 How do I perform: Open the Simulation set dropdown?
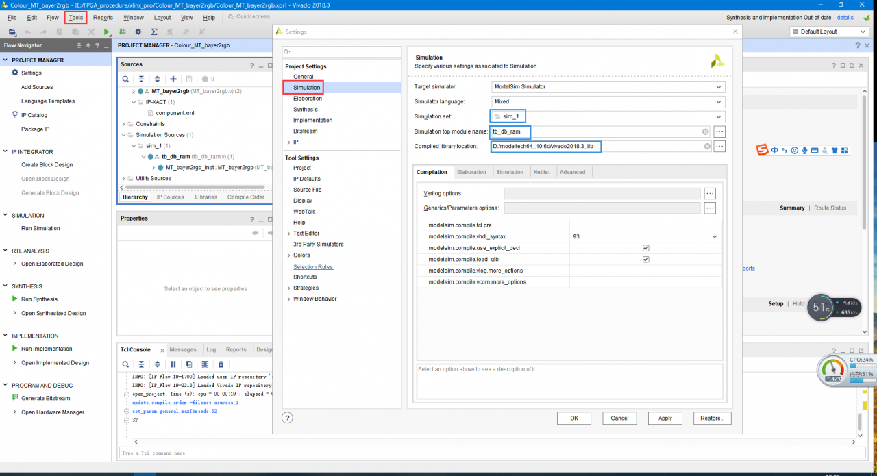point(717,116)
